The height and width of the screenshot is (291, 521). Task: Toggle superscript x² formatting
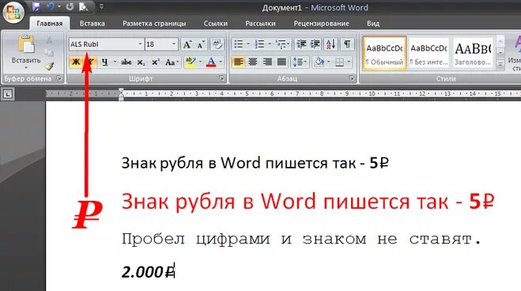pos(155,62)
